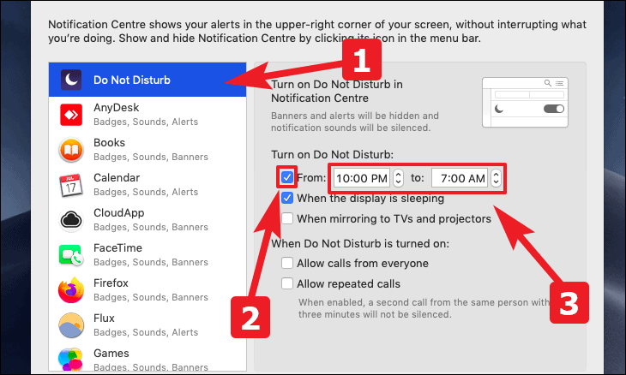
Task: Click the search magnifier in the preview thumbnail
Action: click(548, 83)
